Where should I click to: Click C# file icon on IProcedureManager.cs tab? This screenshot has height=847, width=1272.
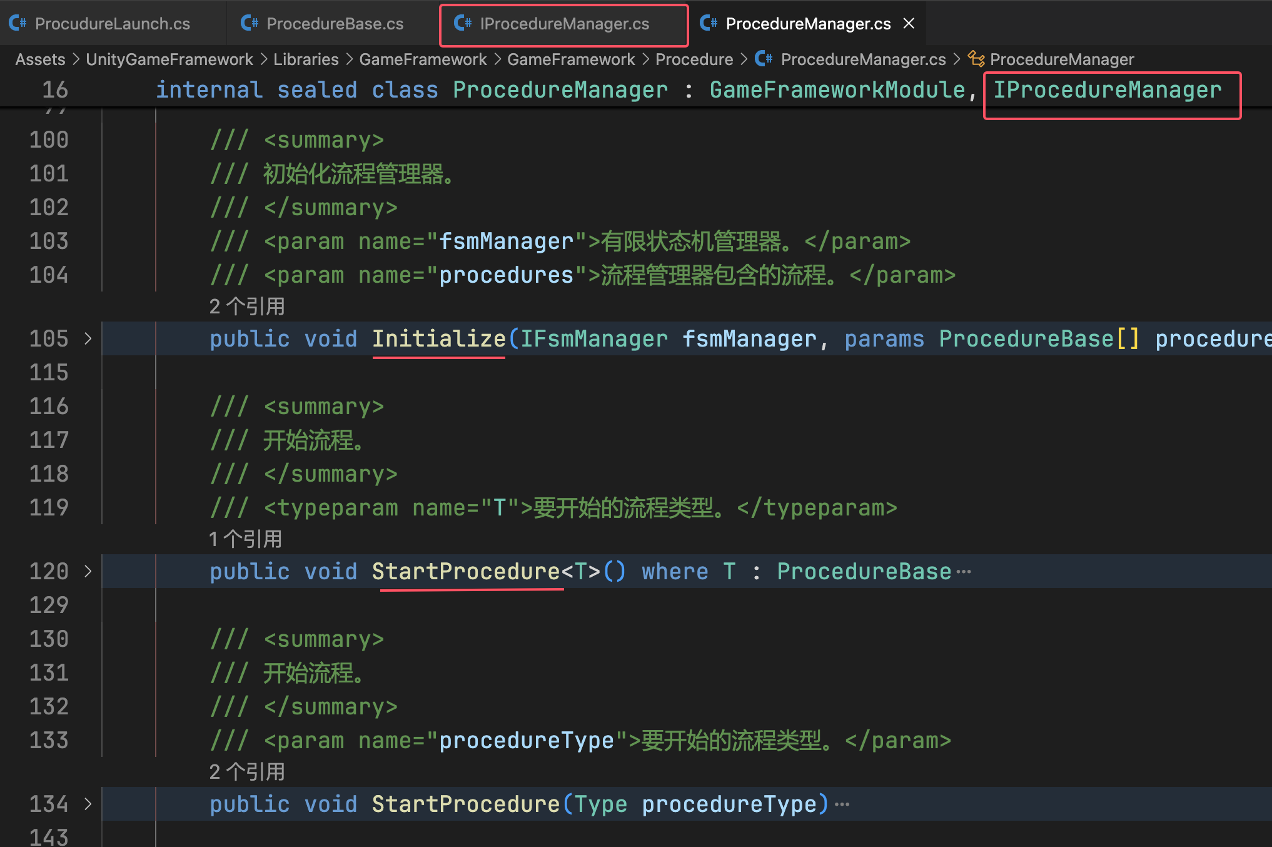click(462, 24)
